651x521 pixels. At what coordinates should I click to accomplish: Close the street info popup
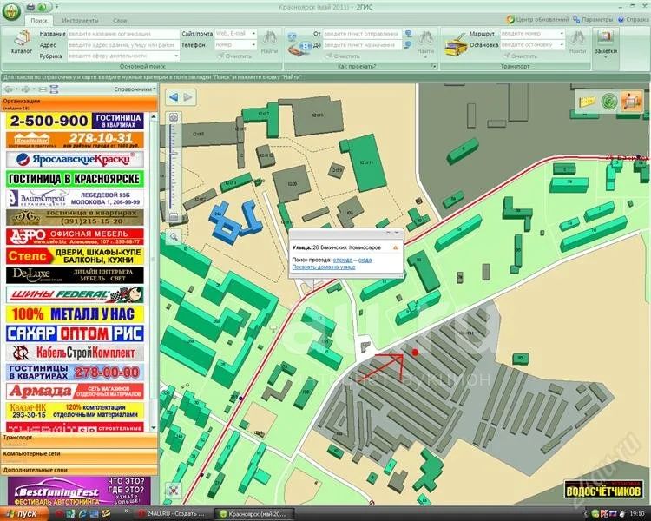(x=397, y=233)
